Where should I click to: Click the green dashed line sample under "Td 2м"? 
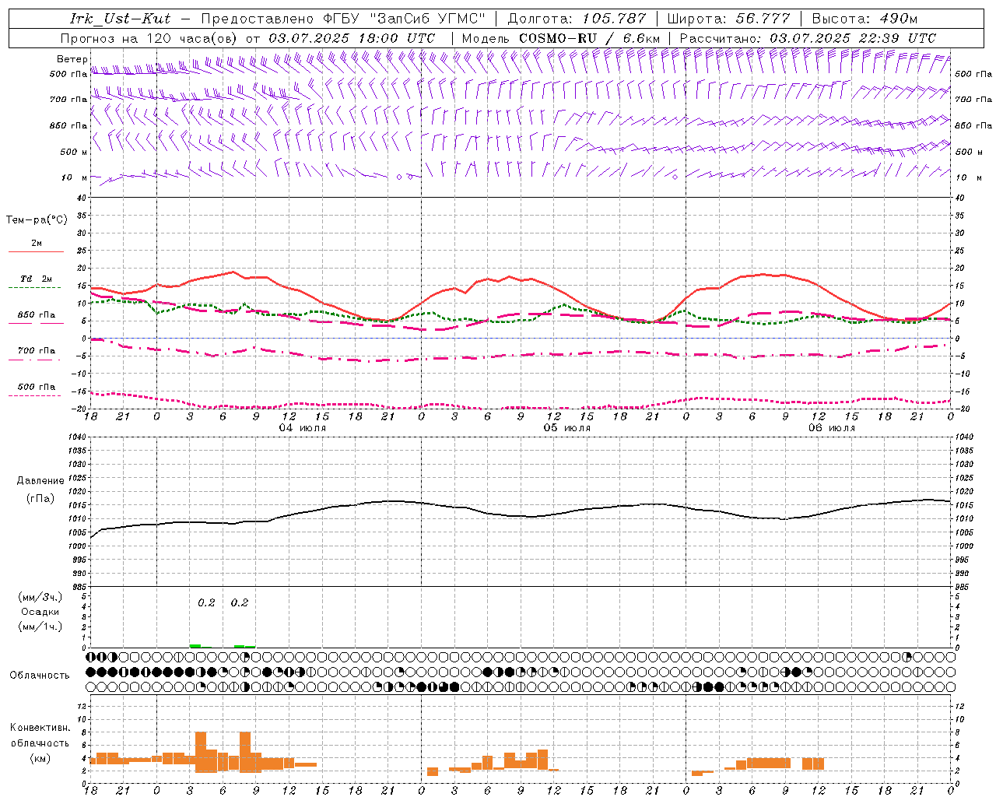click(x=35, y=288)
